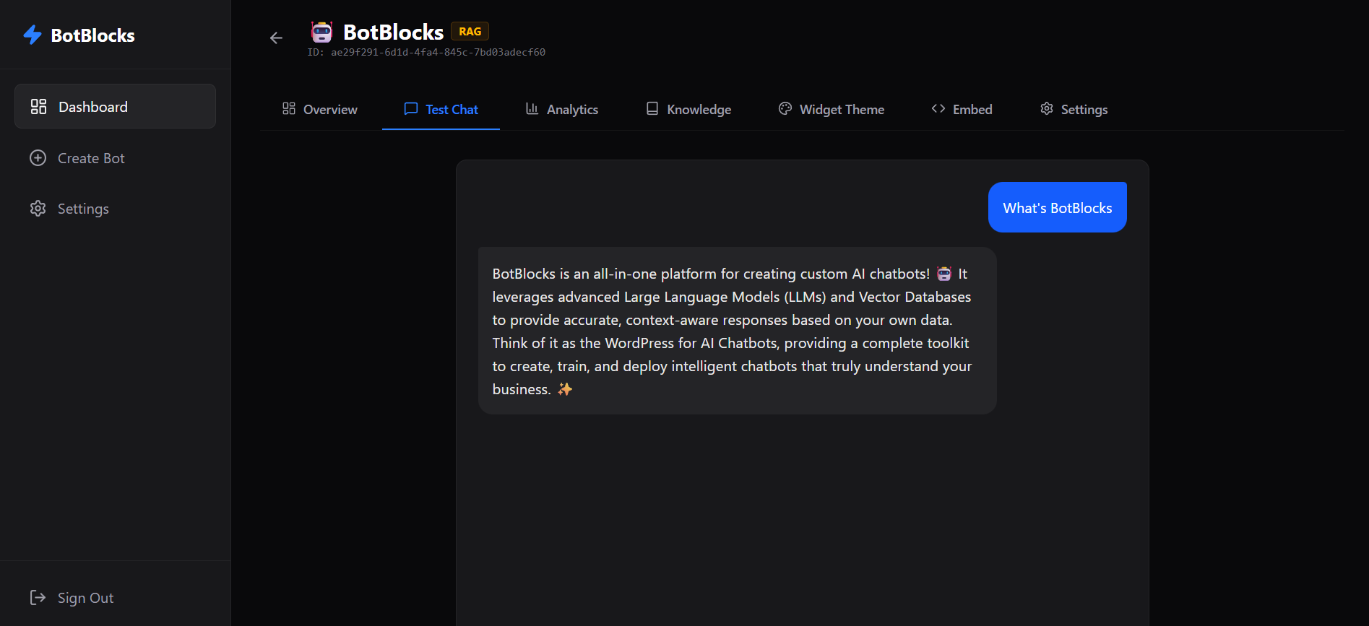
Task: Go back using the left arrow icon
Action: pyautogui.click(x=276, y=38)
